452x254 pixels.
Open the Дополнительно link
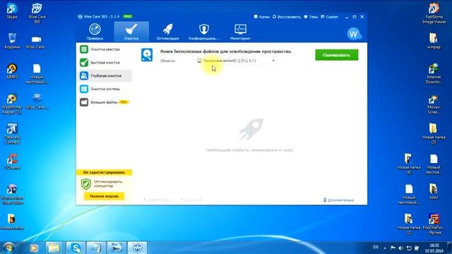(338, 200)
